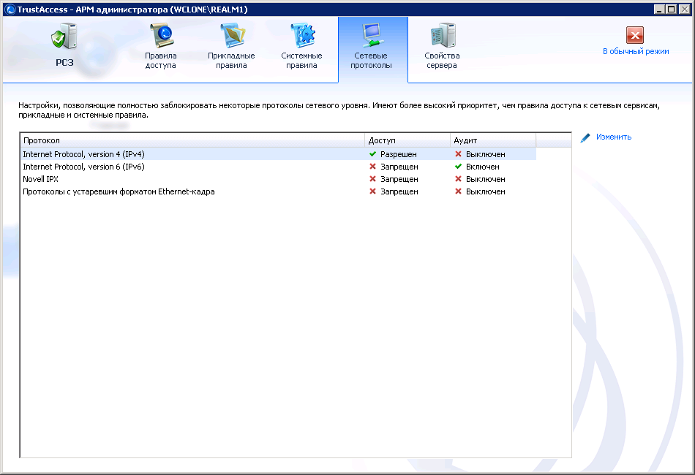Click the Правила доступа scroll icon
Screen dimensions: 695x475
(x=160, y=36)
